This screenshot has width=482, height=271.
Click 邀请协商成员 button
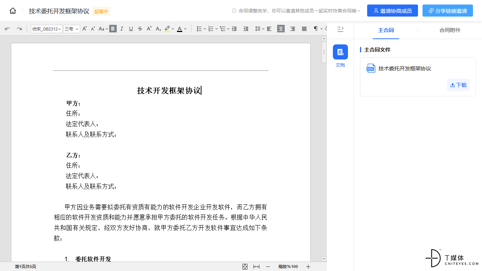click(x=392, y=11)
